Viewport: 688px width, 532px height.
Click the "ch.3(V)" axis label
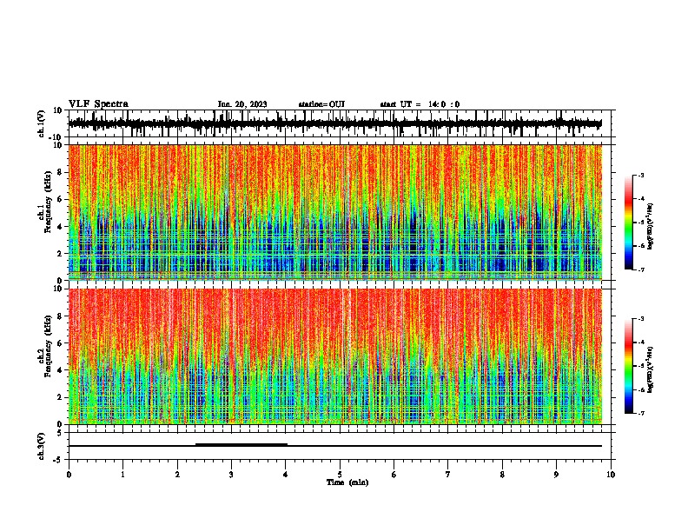click(41, 446)
